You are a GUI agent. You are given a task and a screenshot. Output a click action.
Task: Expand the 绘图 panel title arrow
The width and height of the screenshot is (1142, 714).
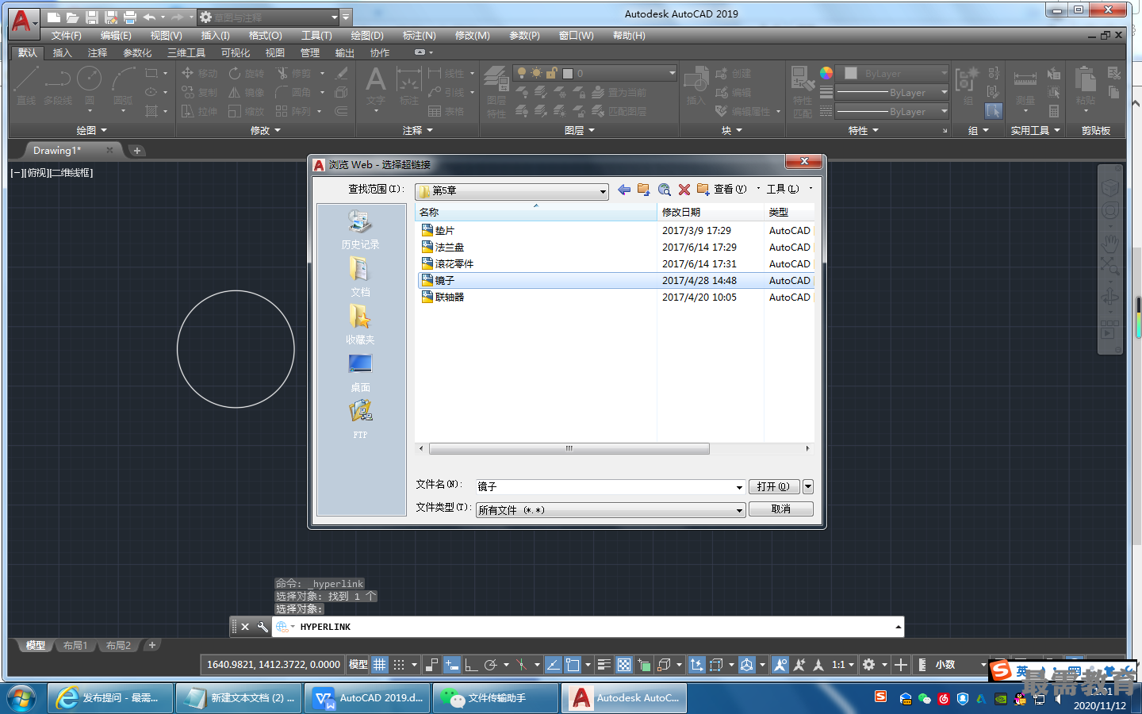pos(103,131)
